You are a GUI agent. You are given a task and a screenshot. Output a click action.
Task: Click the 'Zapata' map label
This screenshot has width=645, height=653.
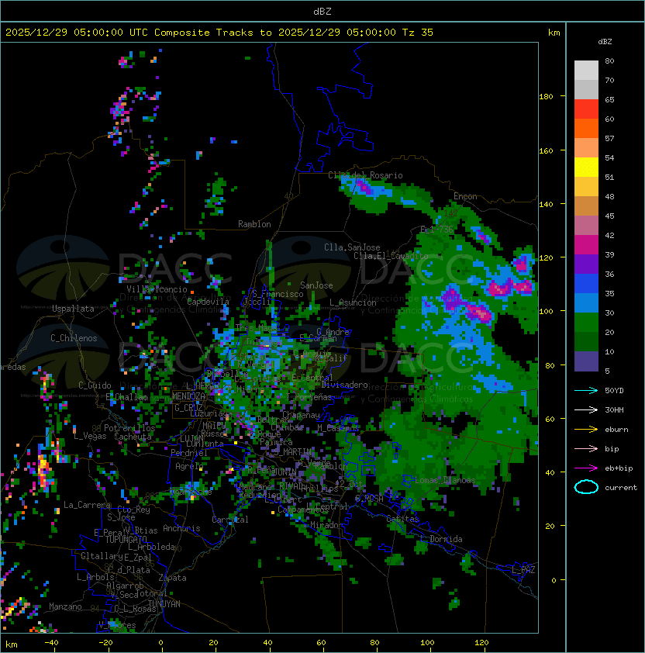coord(172,578)
